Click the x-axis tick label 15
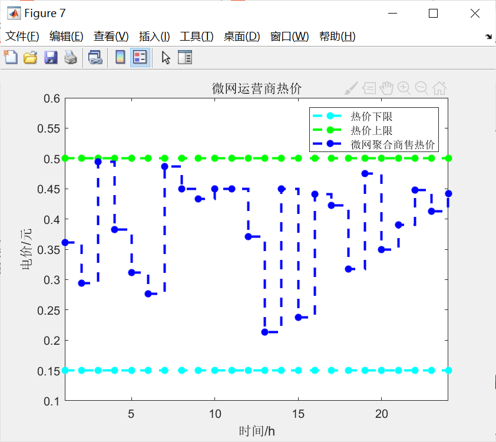The width and height of the screenshot is (496, 442). [298, 414]
